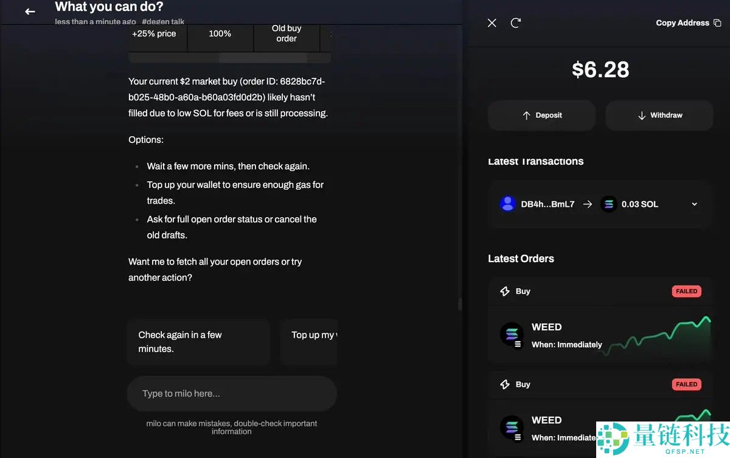Click the blue DB4h...BmL7 wallet avatar
Viewport: 730px width, 458px height.
[508, 204]
